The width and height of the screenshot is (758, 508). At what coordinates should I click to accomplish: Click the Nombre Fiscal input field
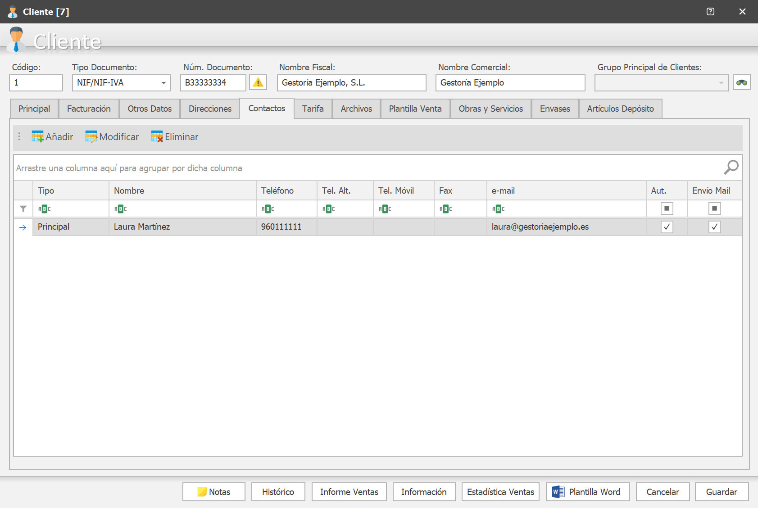point(352,83)
